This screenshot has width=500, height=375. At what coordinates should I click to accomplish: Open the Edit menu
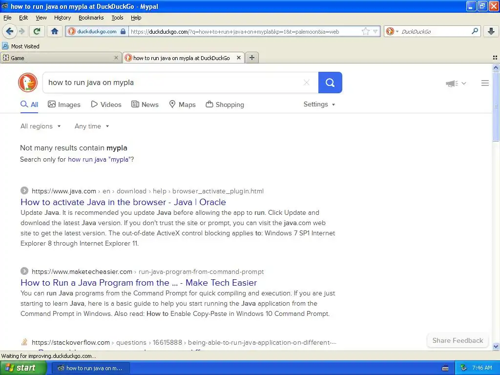[x=23, y=18]
